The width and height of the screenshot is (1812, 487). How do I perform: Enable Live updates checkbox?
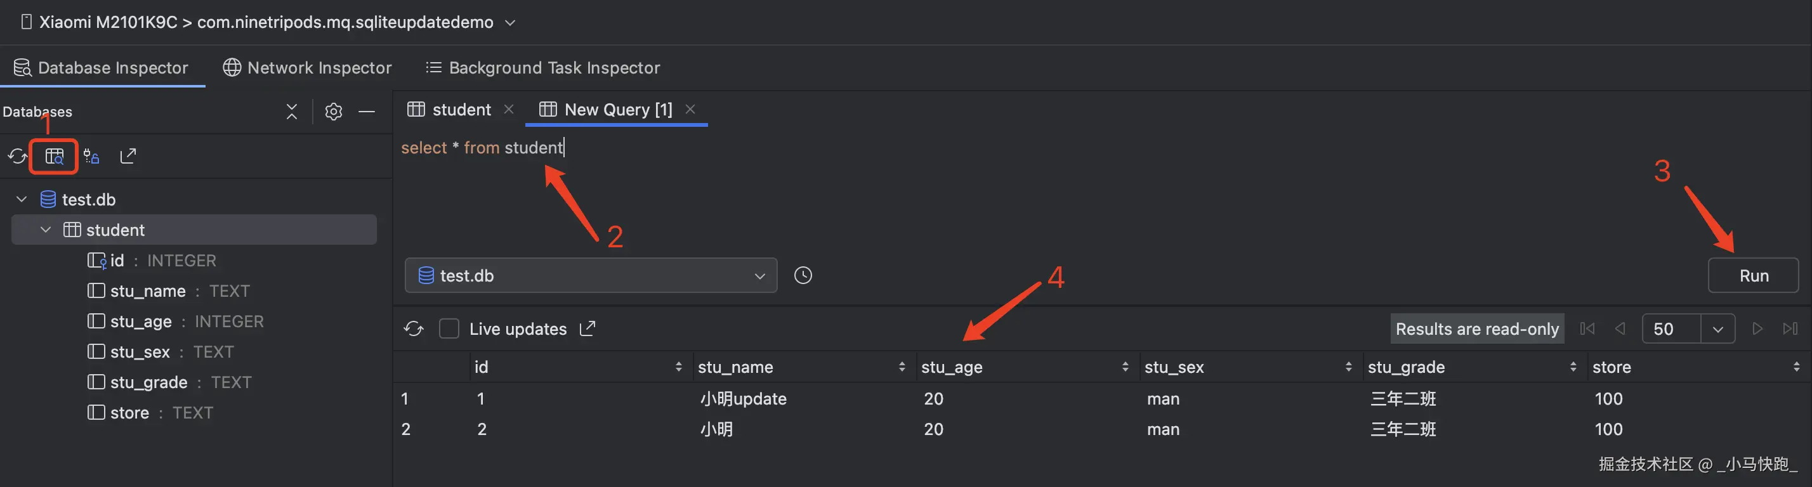[x=449, y=328]
